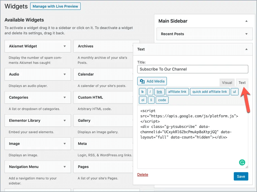Screen dimensions: 257x192
Task: Switch to the Text editor tab
Action: [x=242, y=82]
